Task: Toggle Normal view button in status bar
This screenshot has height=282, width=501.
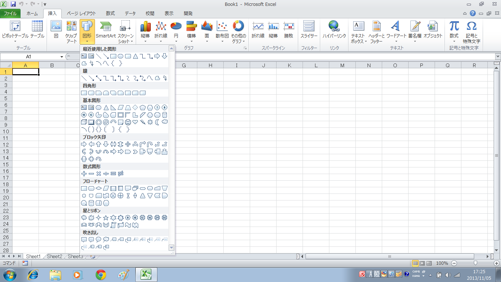Action: click(416, 263)
